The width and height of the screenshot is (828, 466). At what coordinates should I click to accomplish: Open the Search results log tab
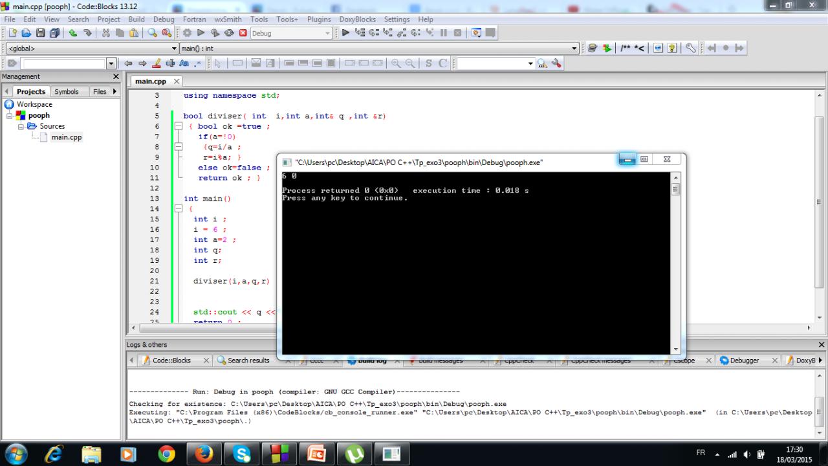[x=248, y=361]
